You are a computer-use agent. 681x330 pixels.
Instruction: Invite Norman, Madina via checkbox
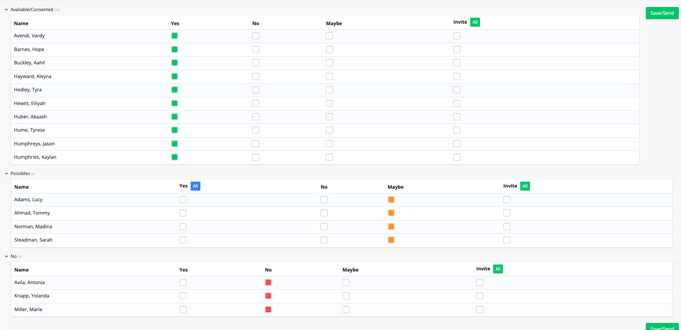point(507,227)
